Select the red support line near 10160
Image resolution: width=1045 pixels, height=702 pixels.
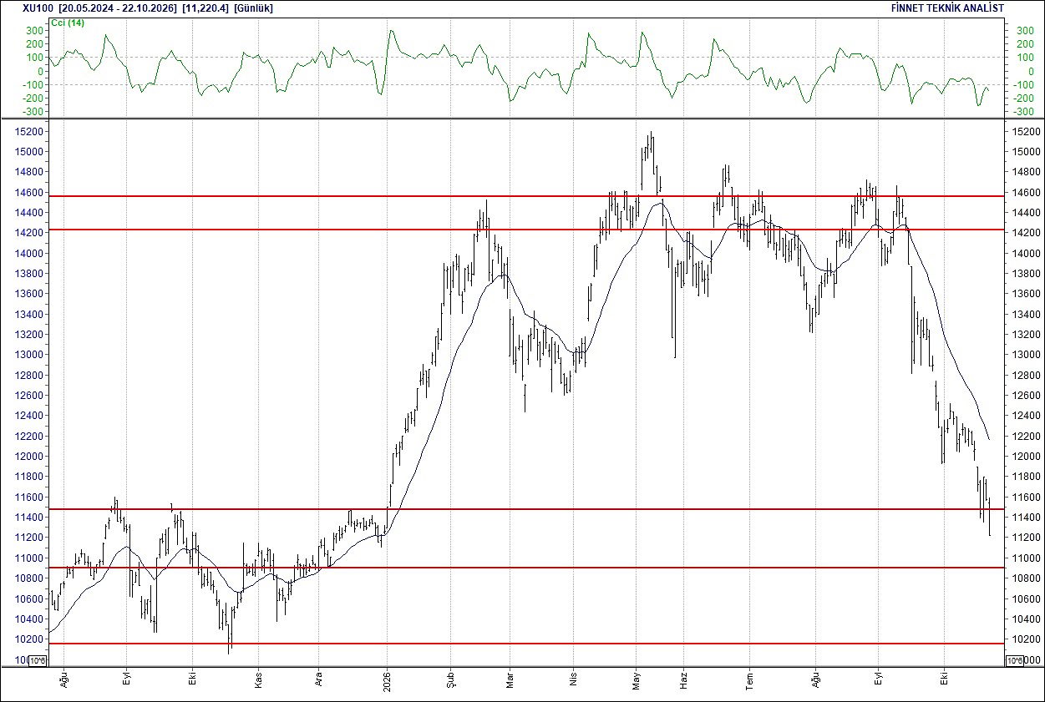pos(526,644)
